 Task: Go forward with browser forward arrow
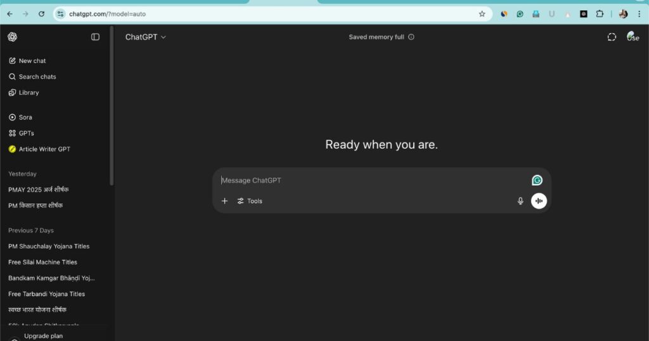(25, 14)
